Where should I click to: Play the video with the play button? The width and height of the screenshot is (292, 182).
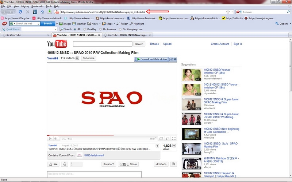50,139
